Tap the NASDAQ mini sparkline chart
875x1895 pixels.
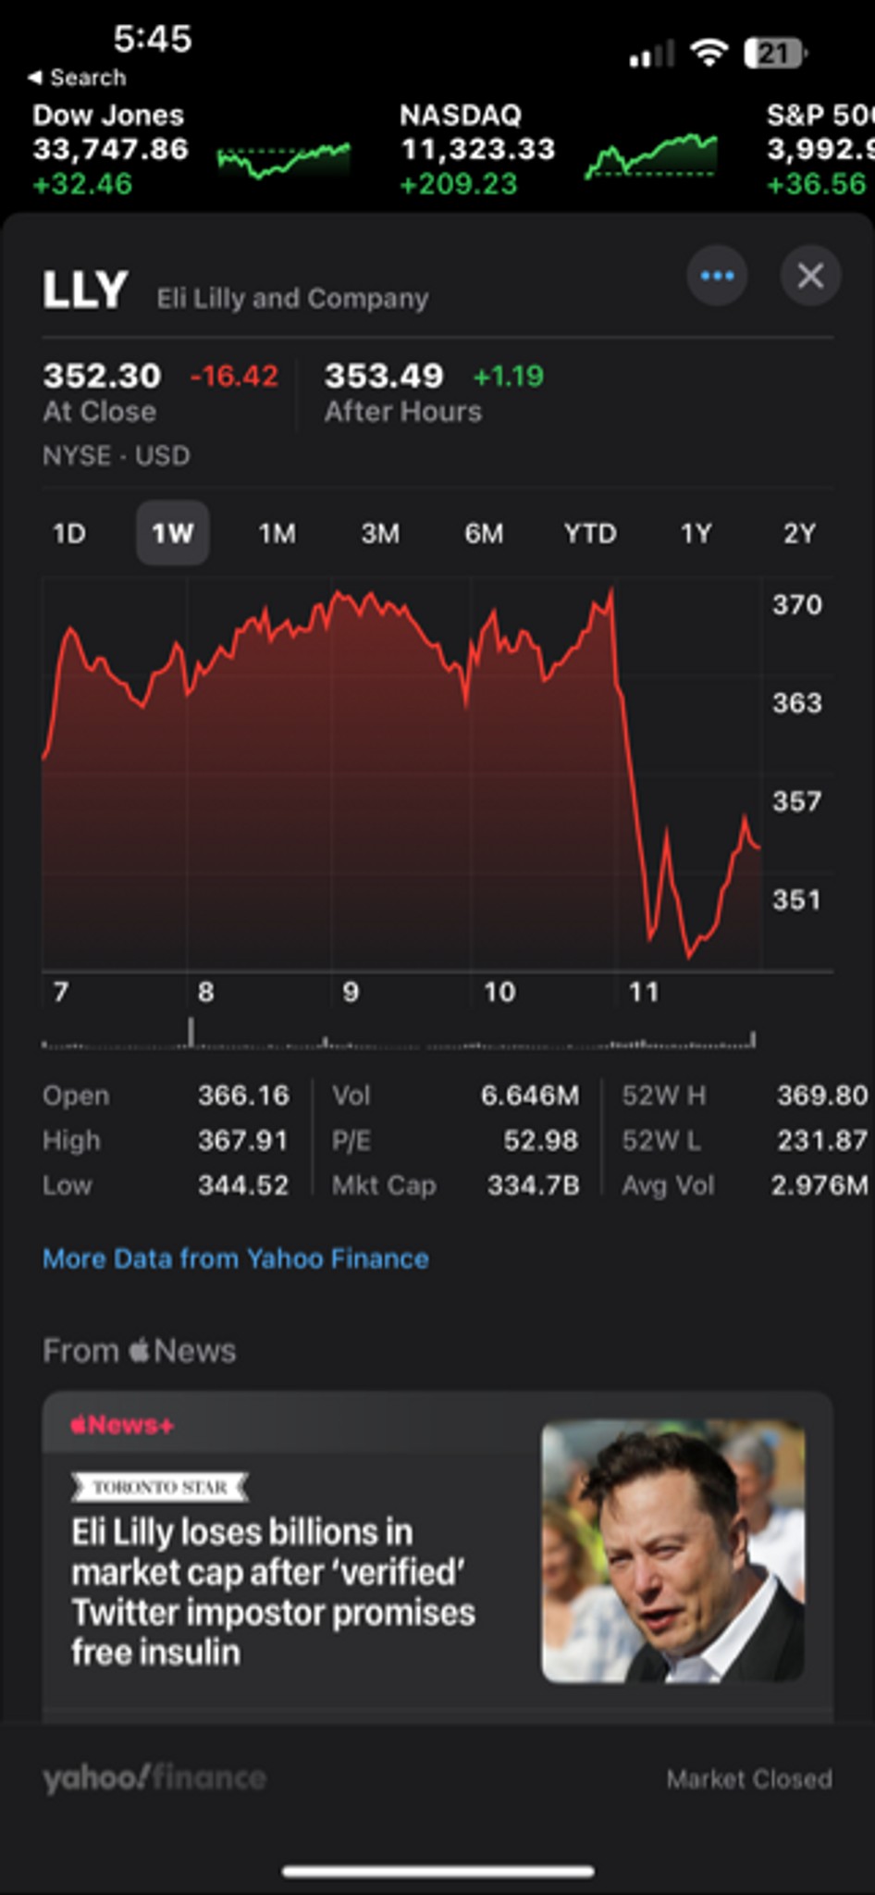pos(650,155)
